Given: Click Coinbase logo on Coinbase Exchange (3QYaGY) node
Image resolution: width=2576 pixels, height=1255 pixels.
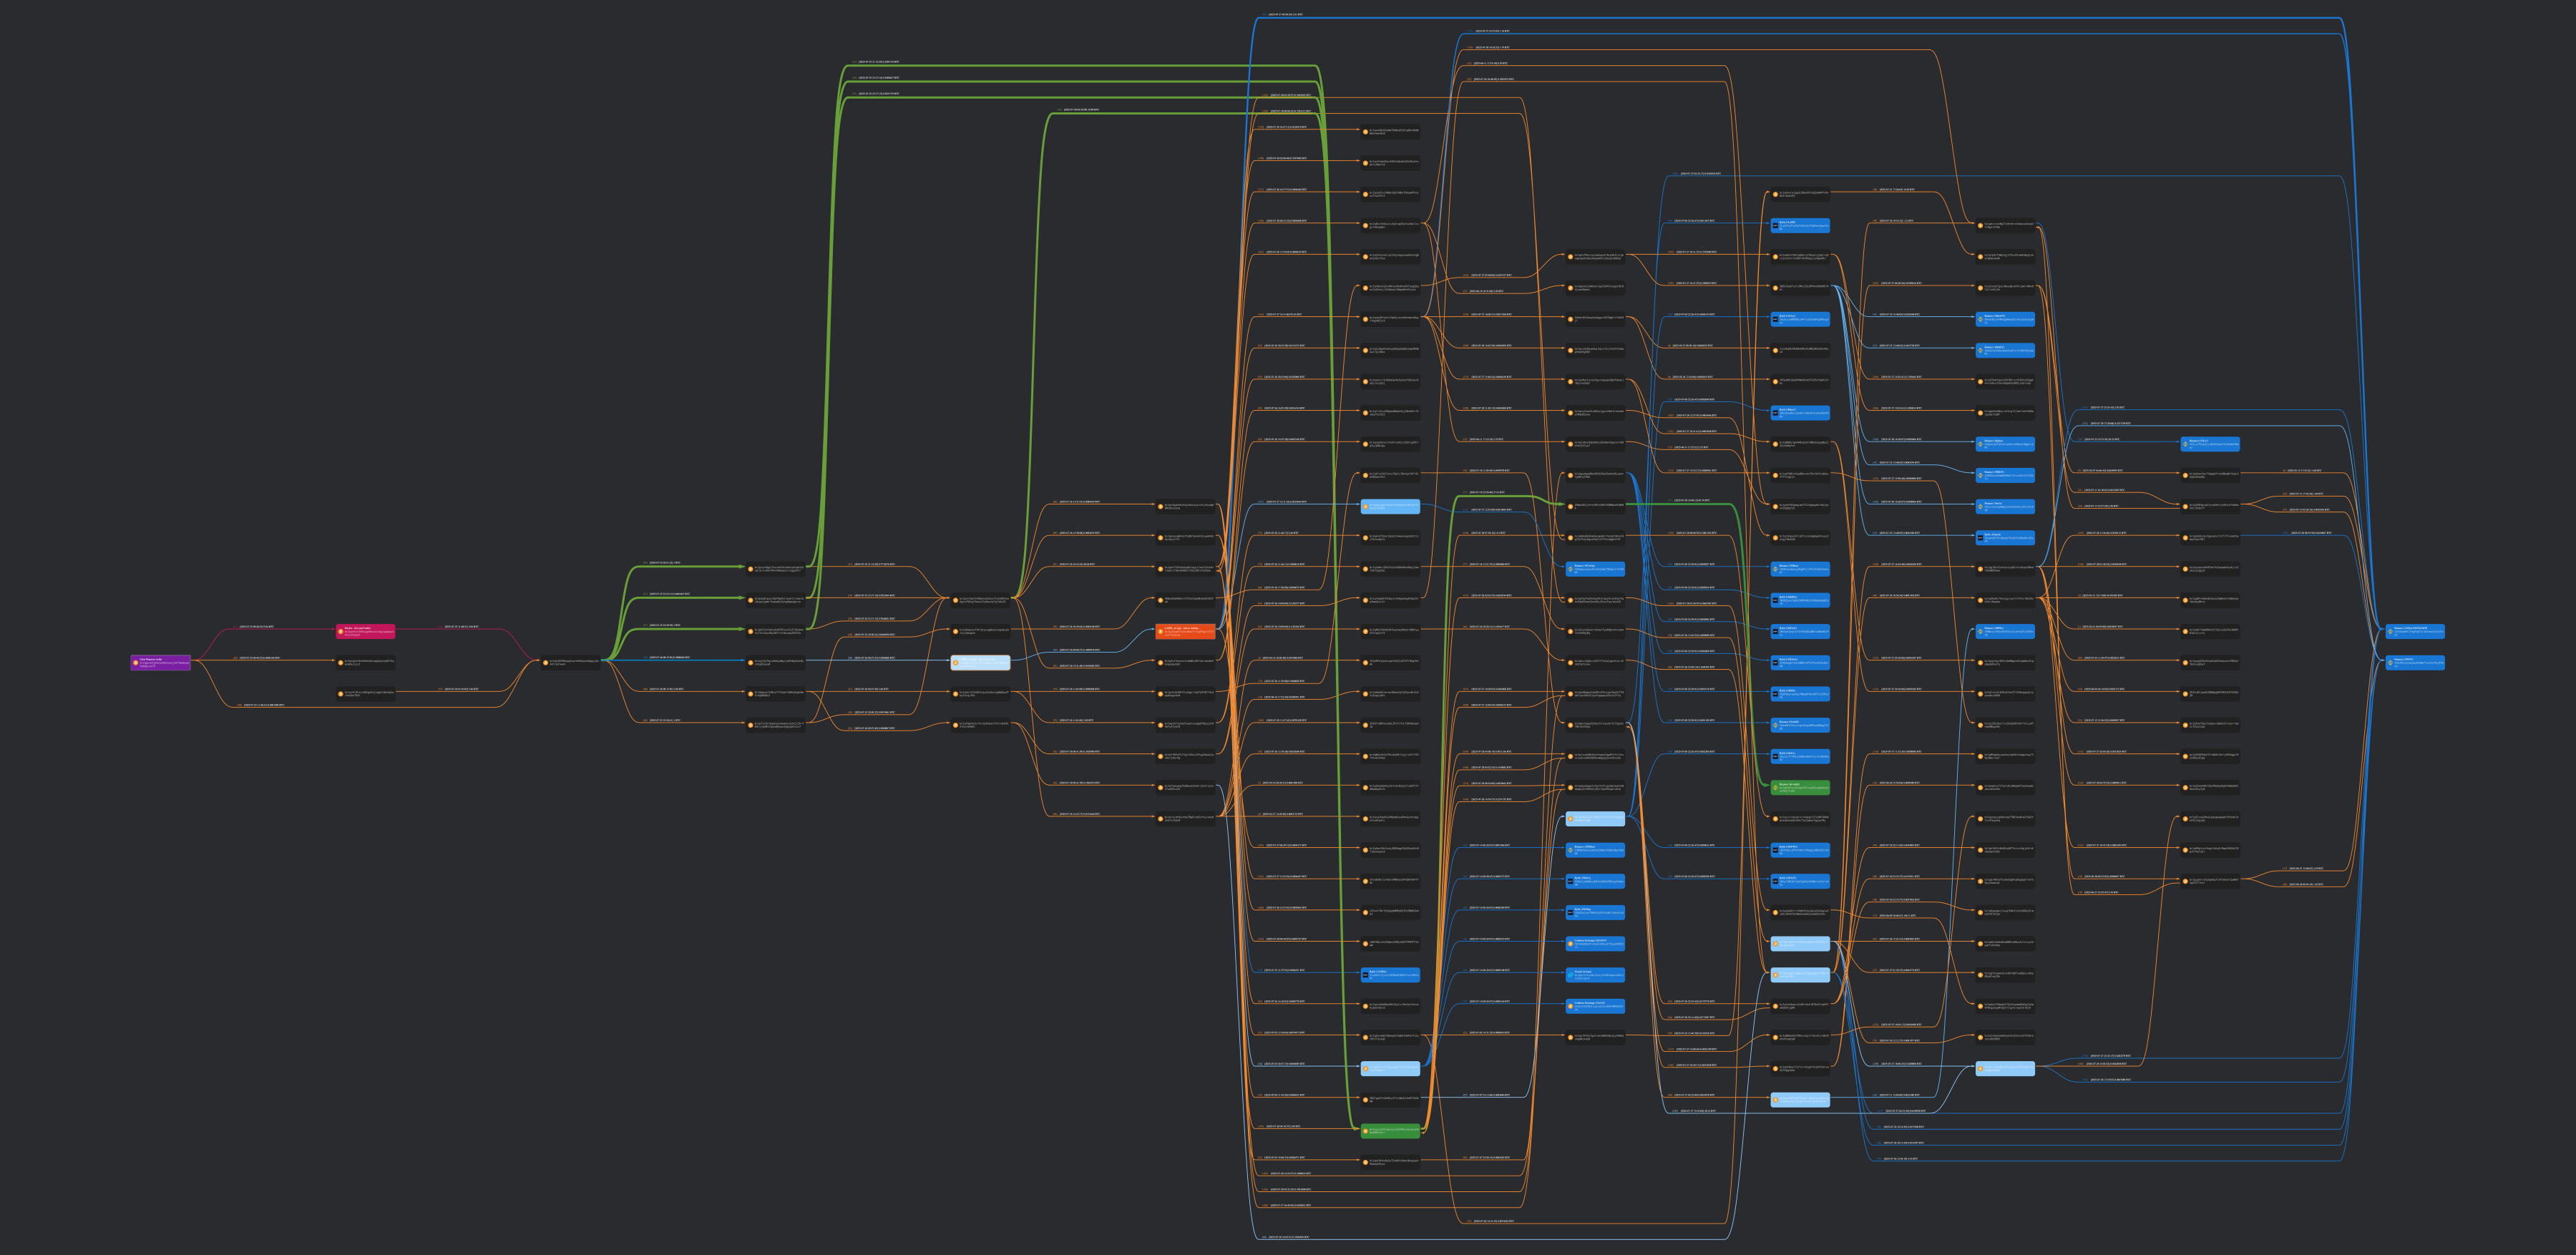Looking at the screenshot, I should coord(1570,944).
